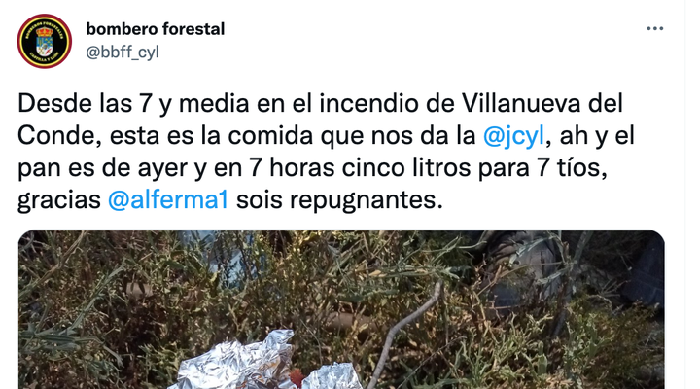Click the red item between foil wraps
Image resolution: width=700 pixels, height=389 pixels.
pos(296,377)
